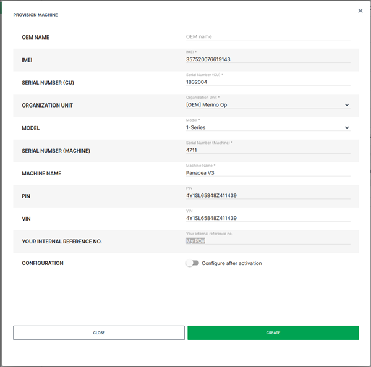Screen dimensions: 371x367
Task: Enable the Configure after activation switch
Action: point(192,263)
